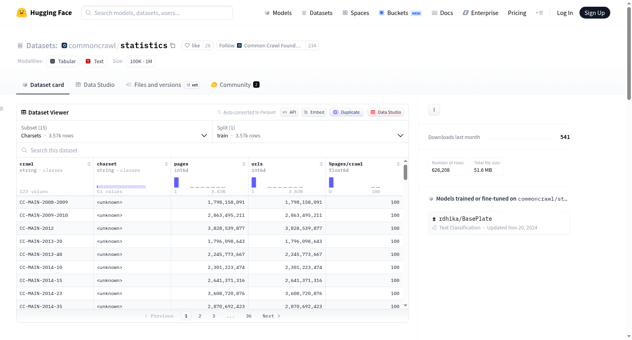Viewport: 632px width, 340px height.
Task: Open the three-dot dataset options menu
Action: click(434, 110)
